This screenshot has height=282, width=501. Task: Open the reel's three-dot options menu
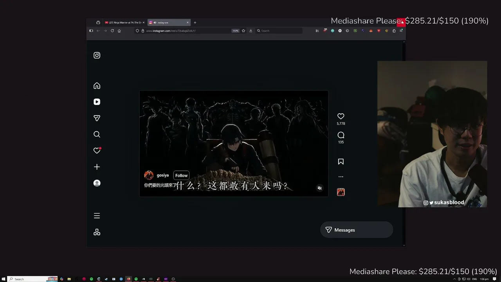(341, 177)
